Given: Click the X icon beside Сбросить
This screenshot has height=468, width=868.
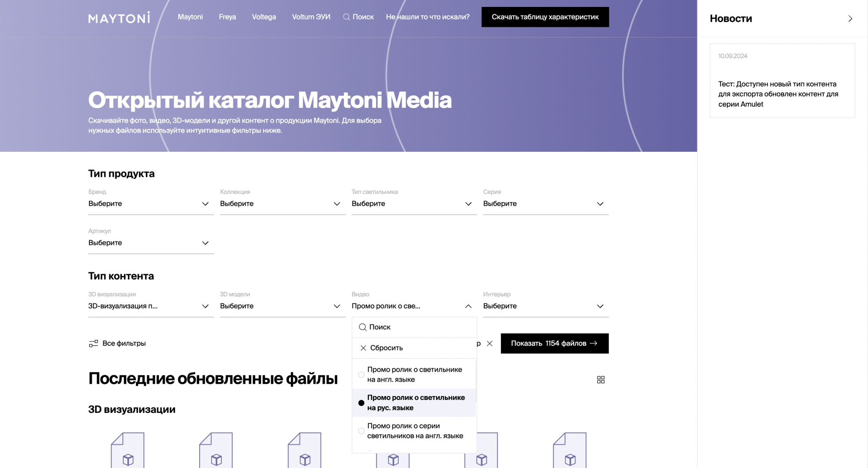Looking at the screenshot, I should point(363,348).
